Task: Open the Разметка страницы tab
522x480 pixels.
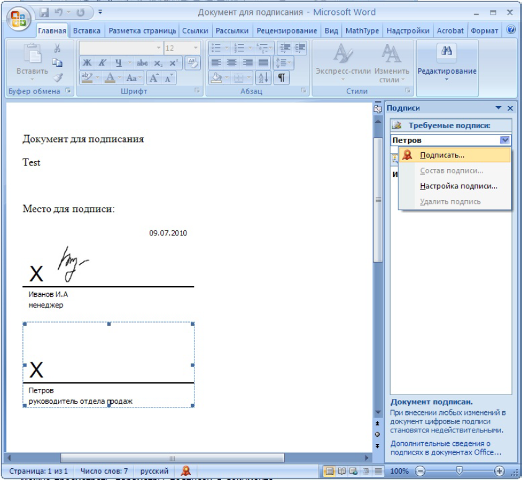Action: [x=142, y=30]
